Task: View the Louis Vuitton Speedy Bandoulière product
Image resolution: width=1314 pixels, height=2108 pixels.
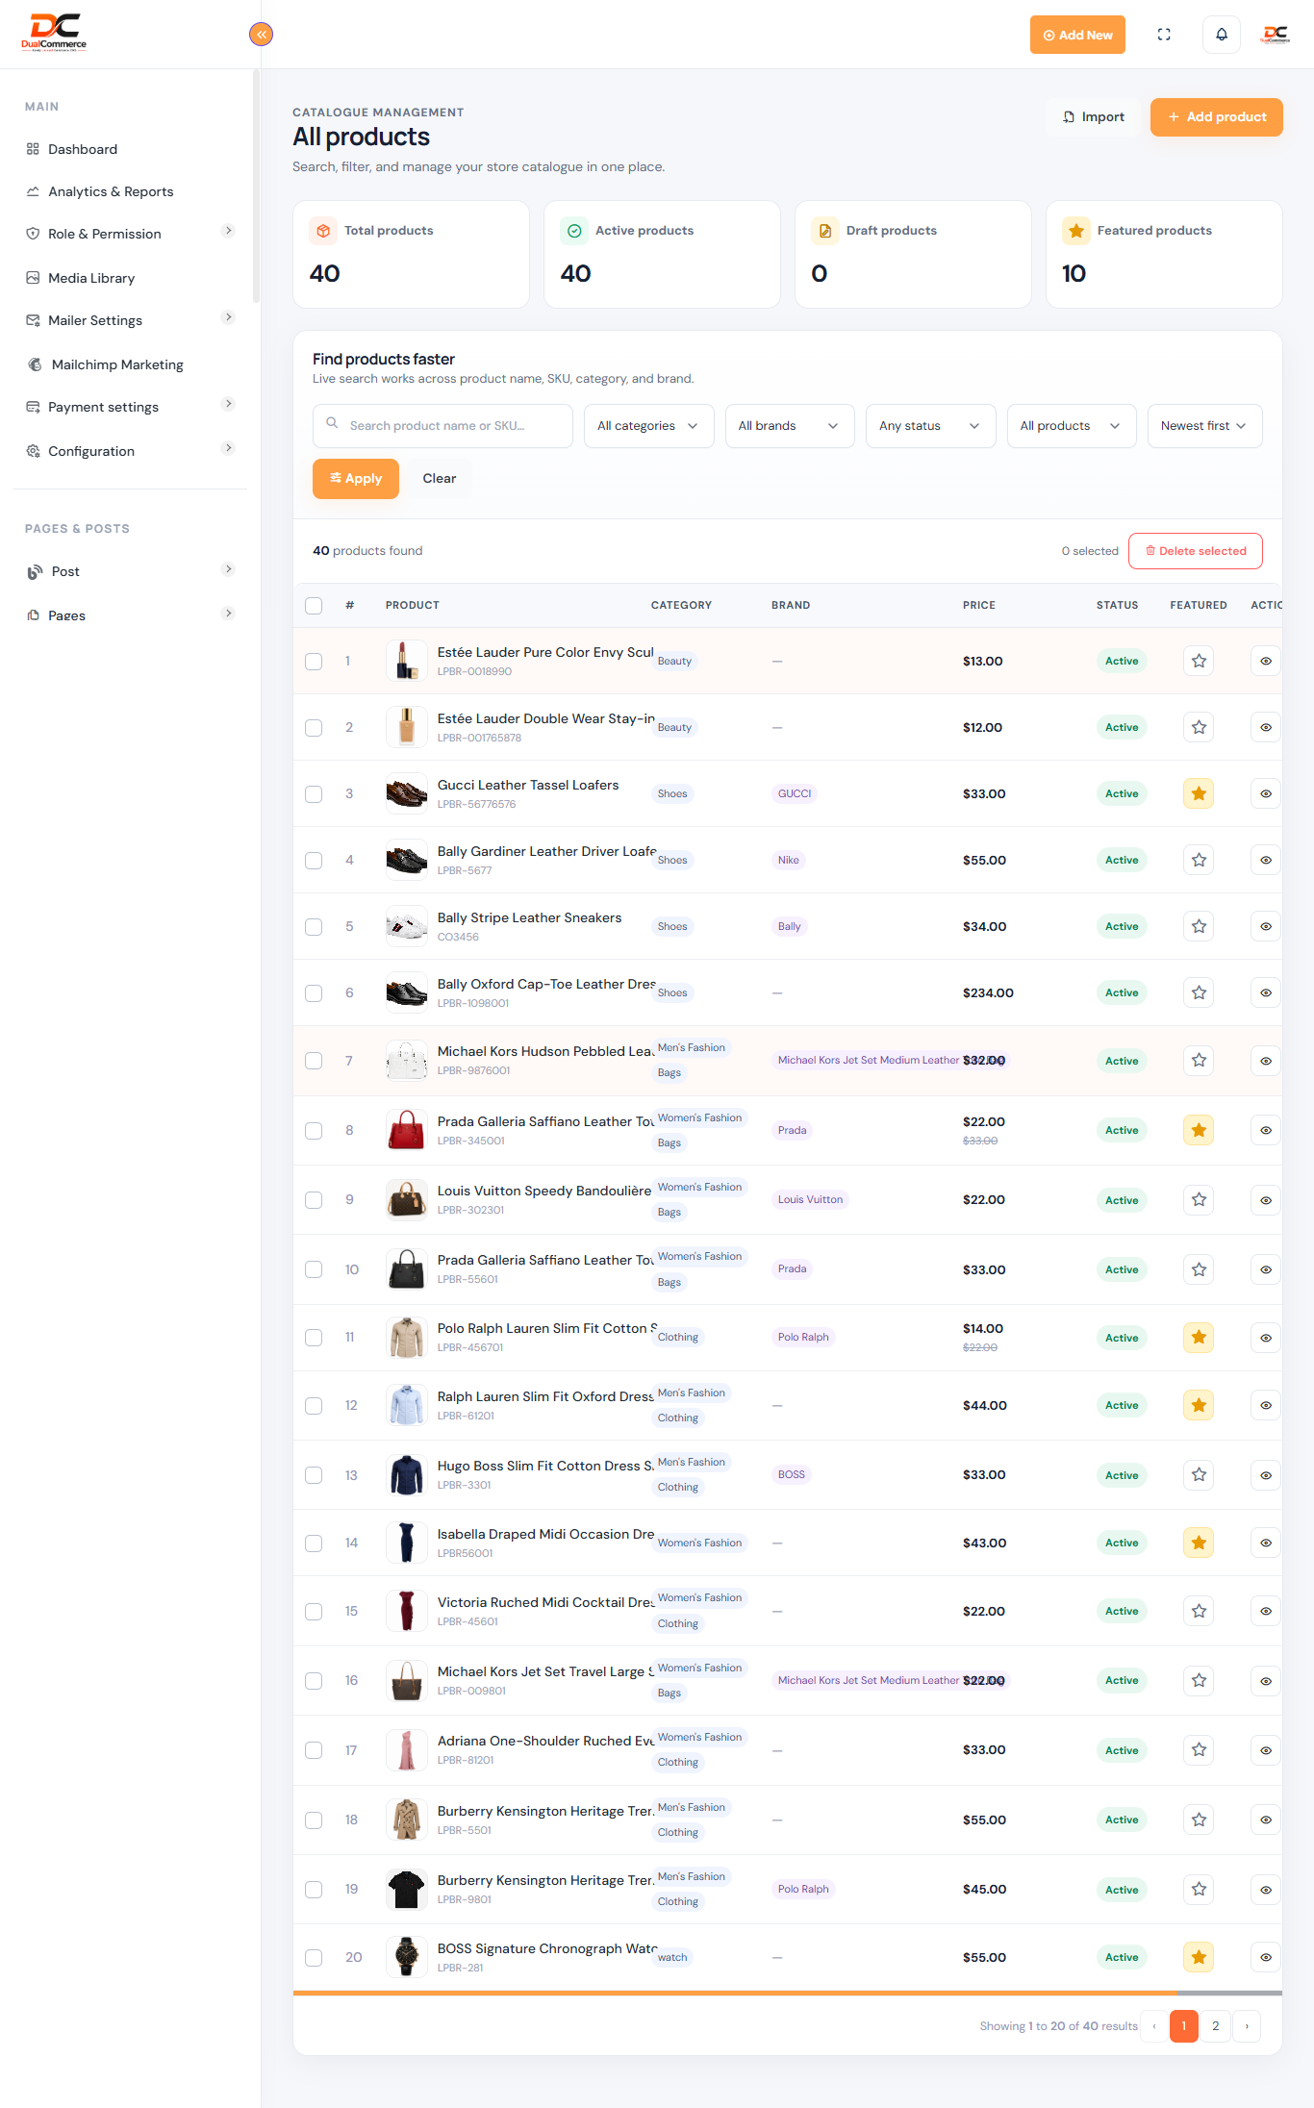Action: (1266, 1200)
